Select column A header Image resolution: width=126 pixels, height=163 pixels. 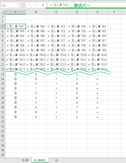click(15, 12)
